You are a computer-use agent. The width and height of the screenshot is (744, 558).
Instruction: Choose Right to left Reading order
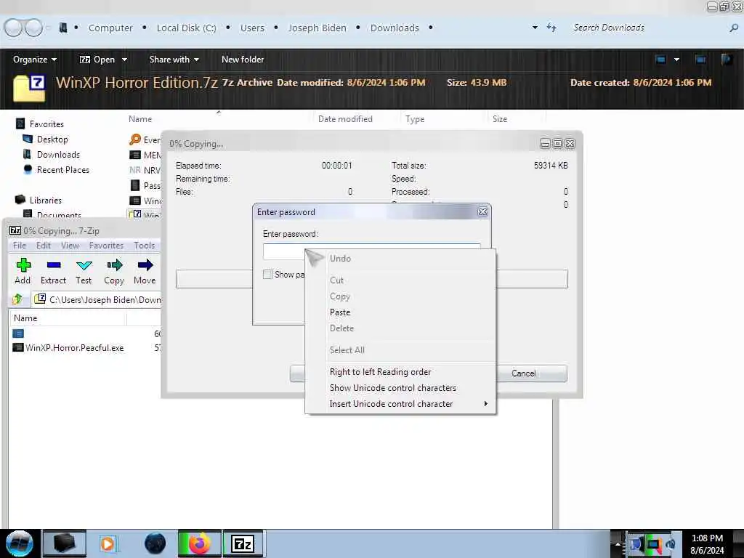point(380,371)
